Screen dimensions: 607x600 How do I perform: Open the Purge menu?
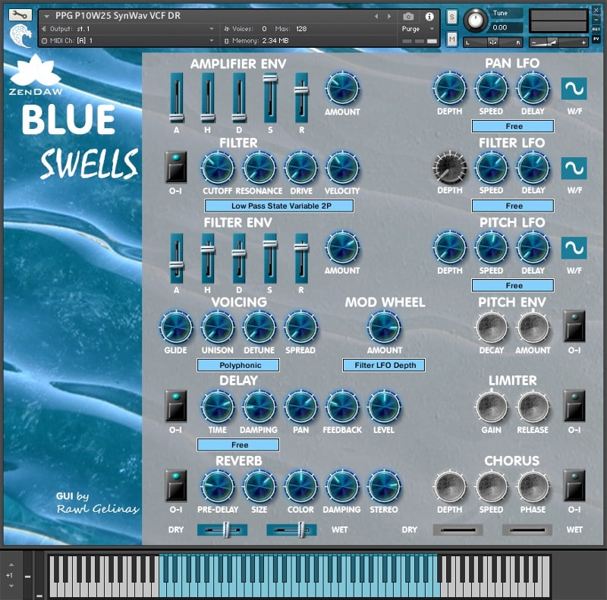[x=417, y=29]
